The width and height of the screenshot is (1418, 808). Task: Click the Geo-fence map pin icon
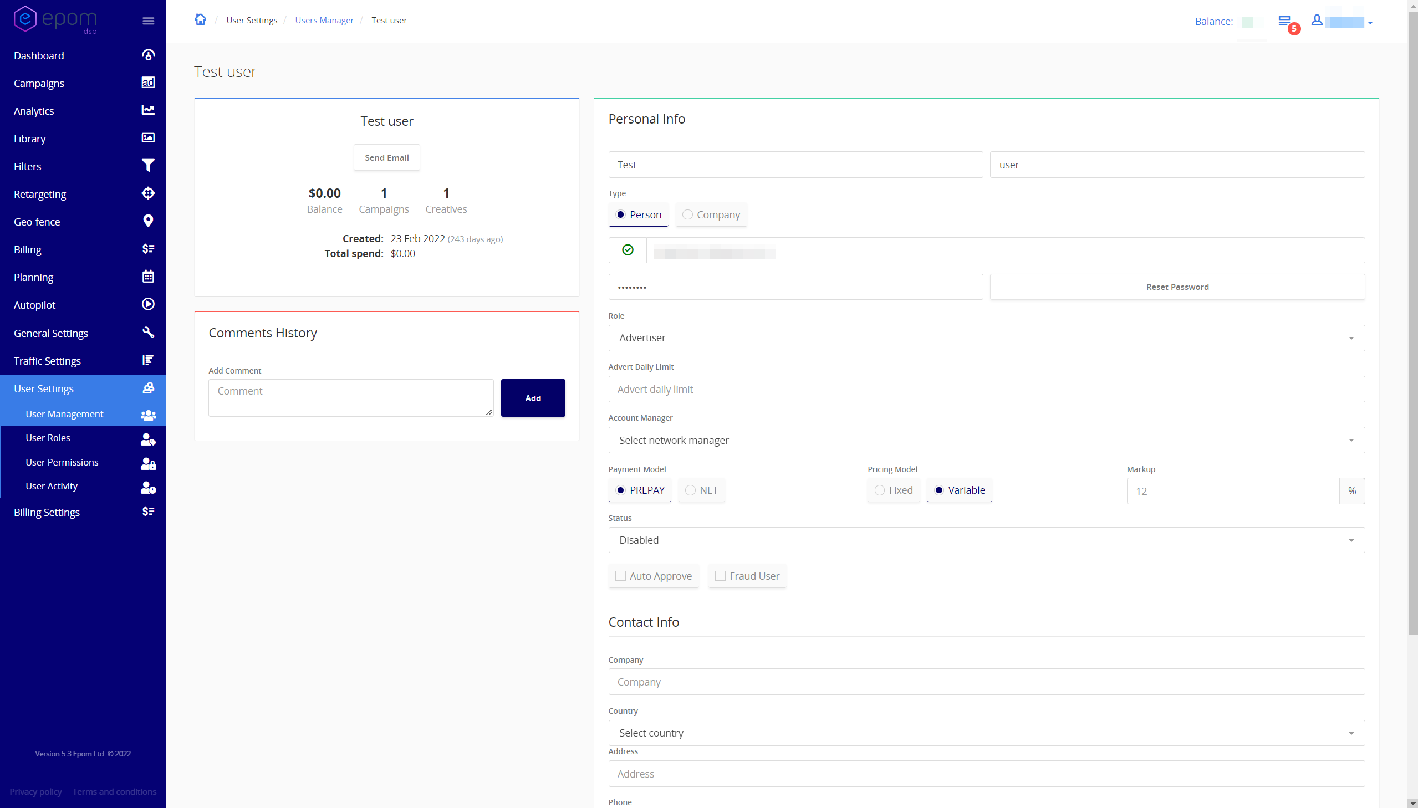click(148, 222)
